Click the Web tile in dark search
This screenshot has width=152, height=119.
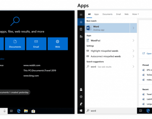(58, 44)
